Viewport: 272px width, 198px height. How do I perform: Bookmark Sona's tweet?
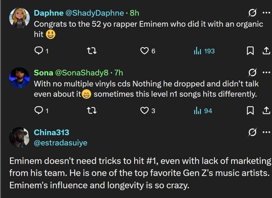pos(250,110)
